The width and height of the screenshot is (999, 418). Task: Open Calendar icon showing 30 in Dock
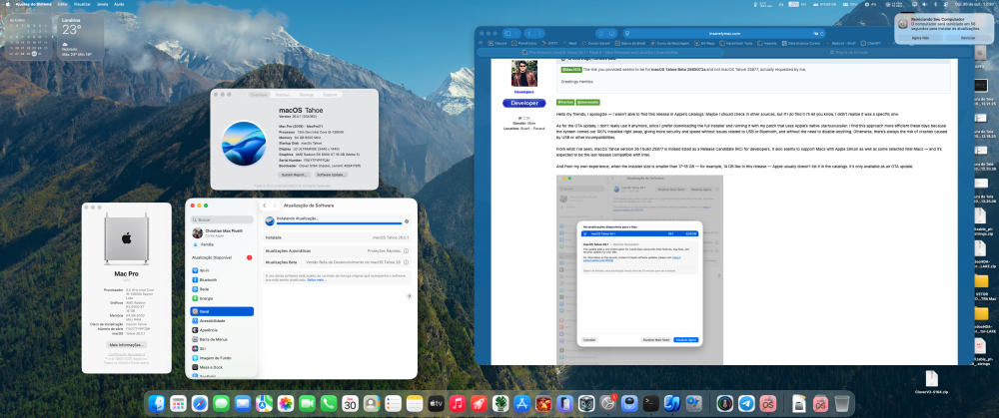[350, 403]
